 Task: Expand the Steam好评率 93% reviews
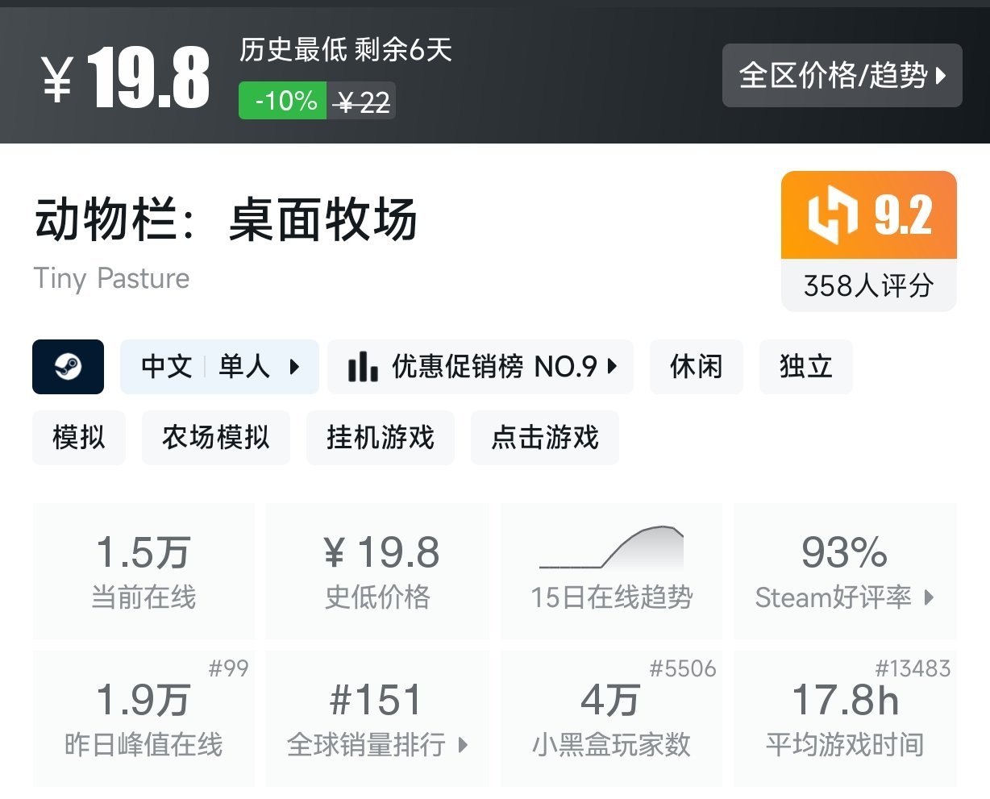click(x=844, y=571)
